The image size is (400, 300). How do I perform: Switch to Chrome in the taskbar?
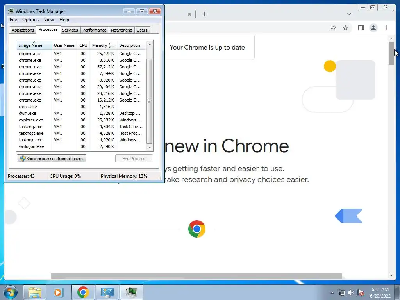83,292
